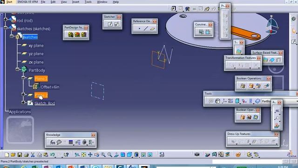Click the Open file folder icon
This screenshot has width=298, height=168.
click(x=13, y=154)
